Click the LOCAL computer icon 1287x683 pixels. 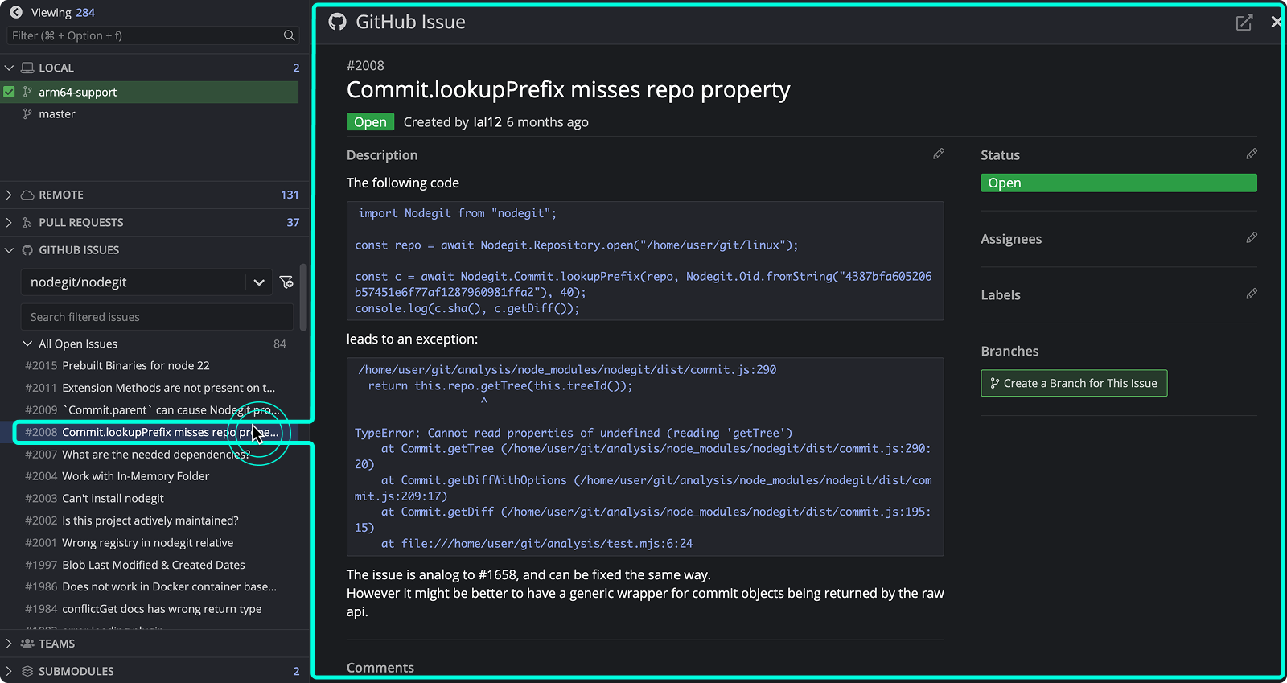pos(27,68)
